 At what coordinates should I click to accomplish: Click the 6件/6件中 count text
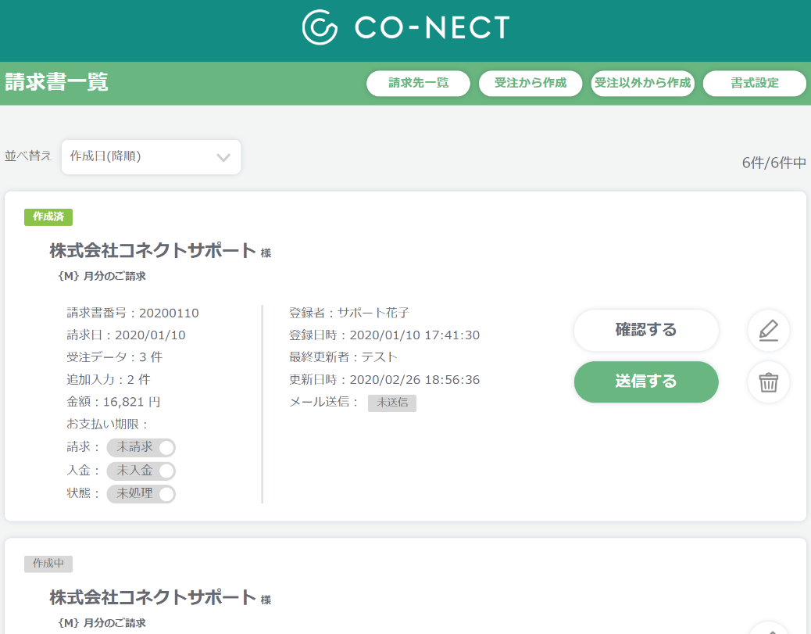773,163
